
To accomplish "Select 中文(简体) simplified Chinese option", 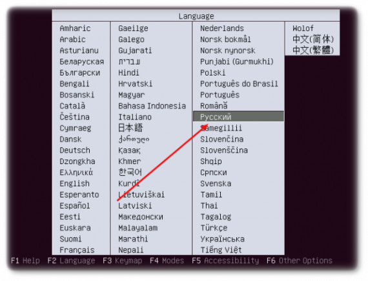I will click(313, 39).
